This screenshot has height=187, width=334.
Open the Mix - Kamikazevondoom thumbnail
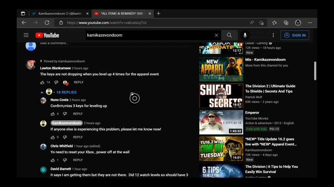(221, 69)
